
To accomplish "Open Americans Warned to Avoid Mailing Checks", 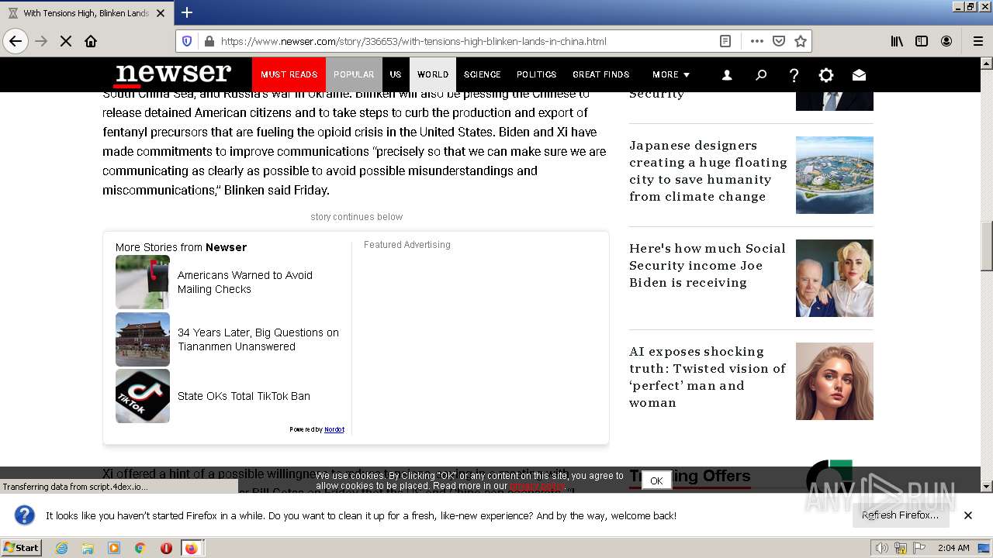I will tap(245, 282).
